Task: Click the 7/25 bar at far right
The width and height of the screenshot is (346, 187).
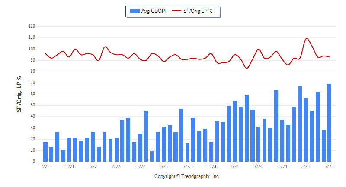Action: 329,123
